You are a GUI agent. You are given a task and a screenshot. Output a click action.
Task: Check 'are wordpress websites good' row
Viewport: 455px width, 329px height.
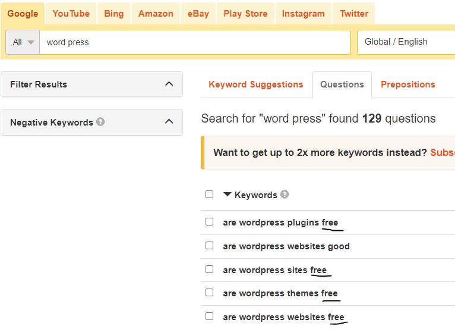[x=209, y=246]
